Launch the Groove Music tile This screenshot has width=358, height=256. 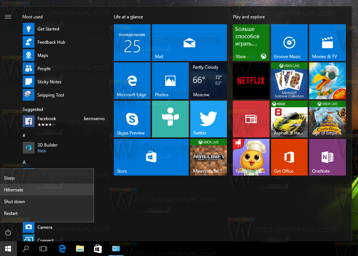[x=289, y=43]
